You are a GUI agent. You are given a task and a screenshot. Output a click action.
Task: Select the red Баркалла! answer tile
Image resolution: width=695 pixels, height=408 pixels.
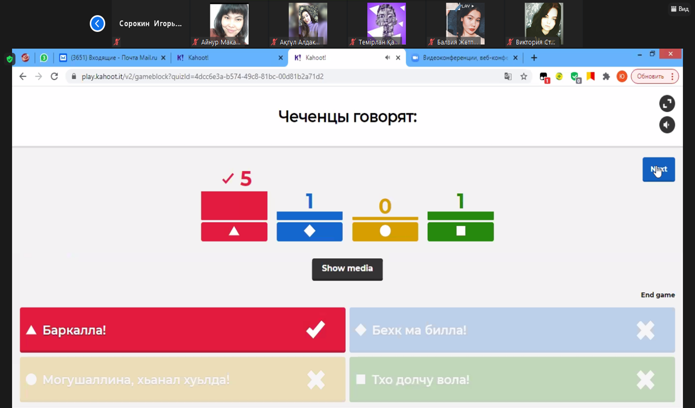pos(182,330)
